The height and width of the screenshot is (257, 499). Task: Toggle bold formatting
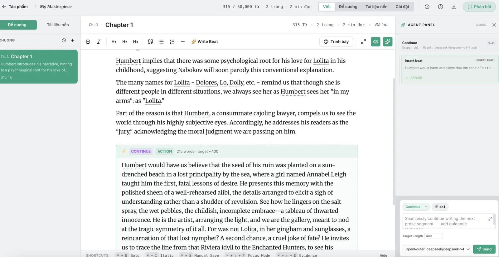88,42
